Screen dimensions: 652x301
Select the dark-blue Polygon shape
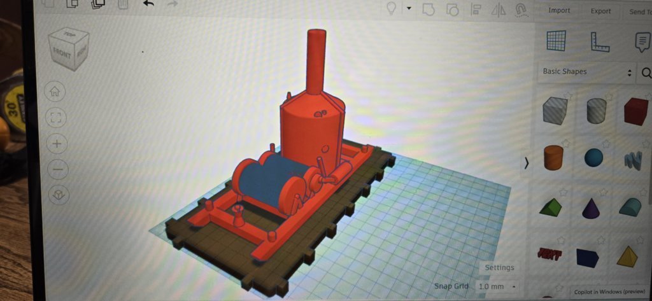point(588,258)
